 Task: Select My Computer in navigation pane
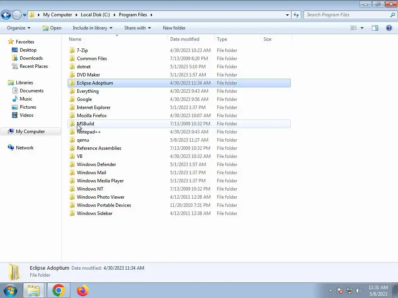click(30, 132)
